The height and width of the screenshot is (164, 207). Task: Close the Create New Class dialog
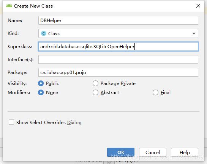coord(198,6)
